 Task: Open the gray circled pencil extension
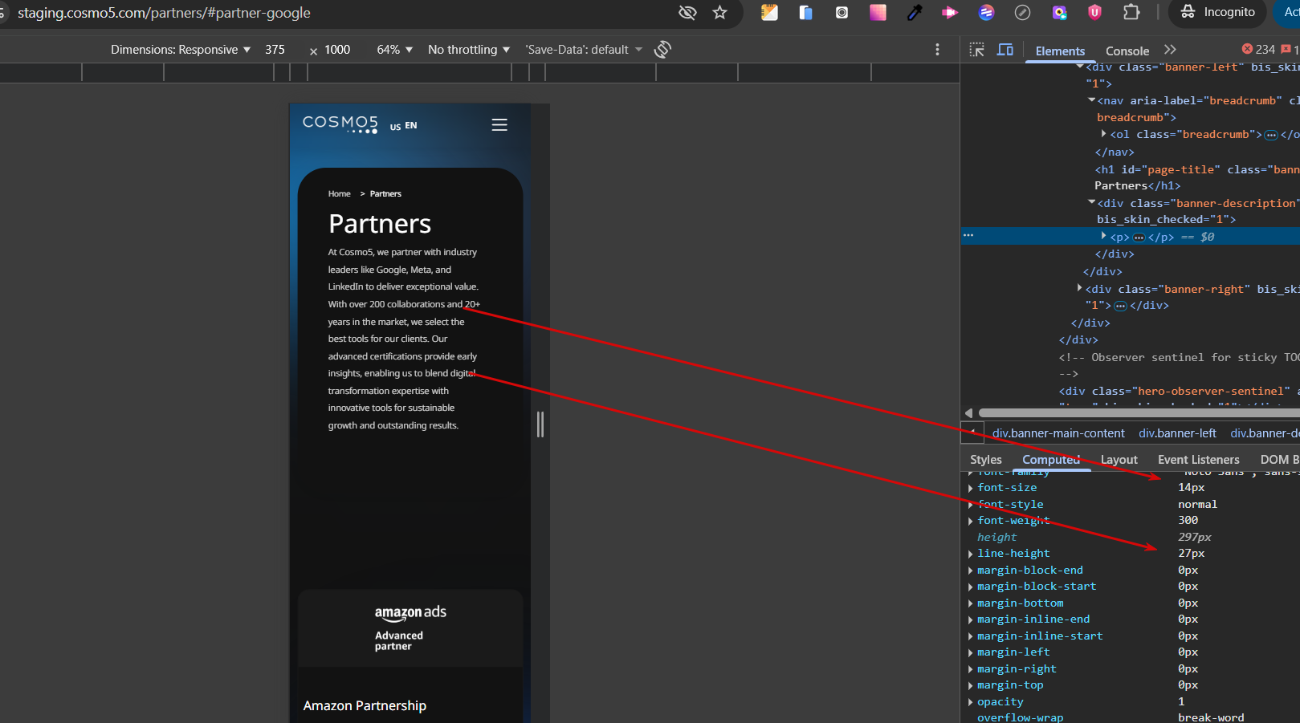tap(1022, 12)
